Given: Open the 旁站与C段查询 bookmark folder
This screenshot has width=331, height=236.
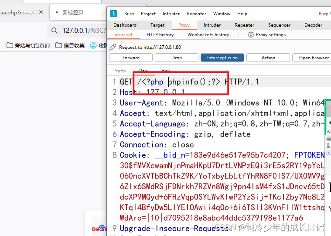Looking at the screenshot, I should pos(28,45).
